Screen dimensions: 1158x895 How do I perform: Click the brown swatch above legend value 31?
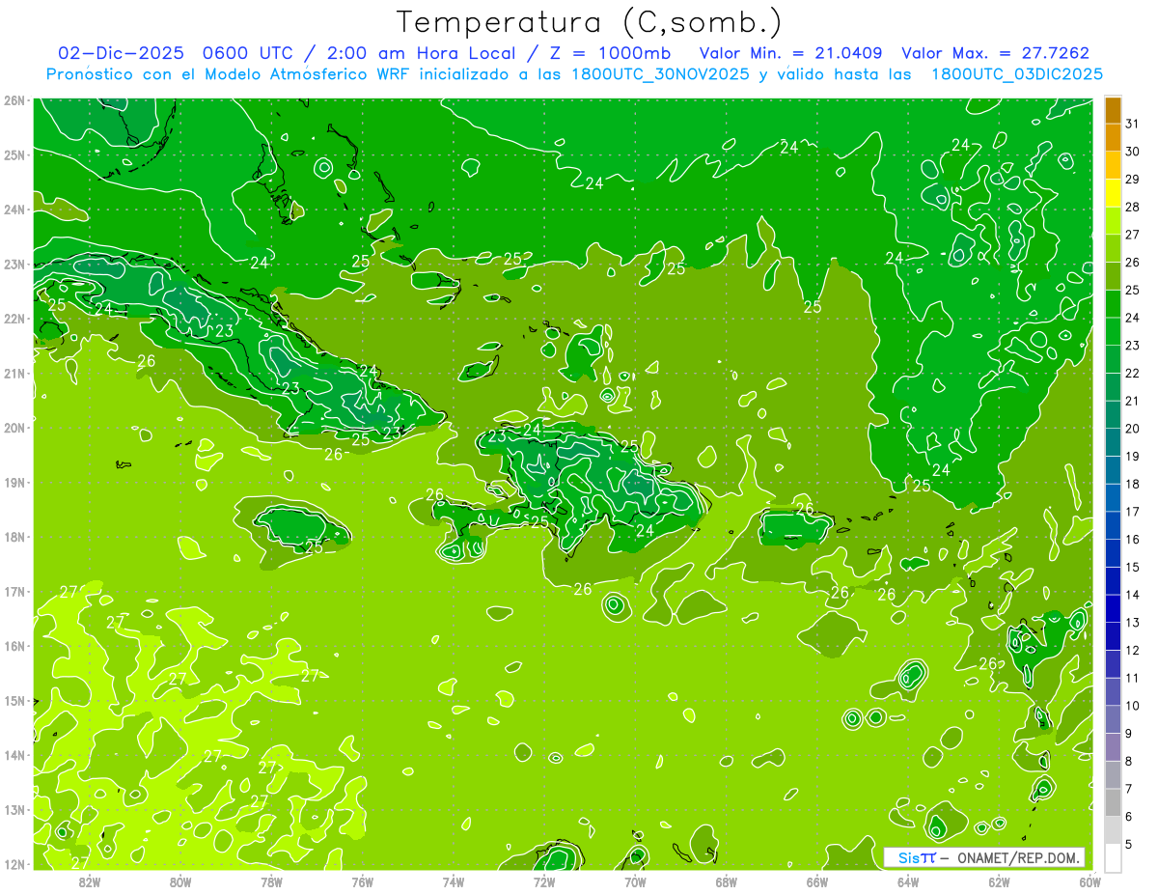[1113, 109]
